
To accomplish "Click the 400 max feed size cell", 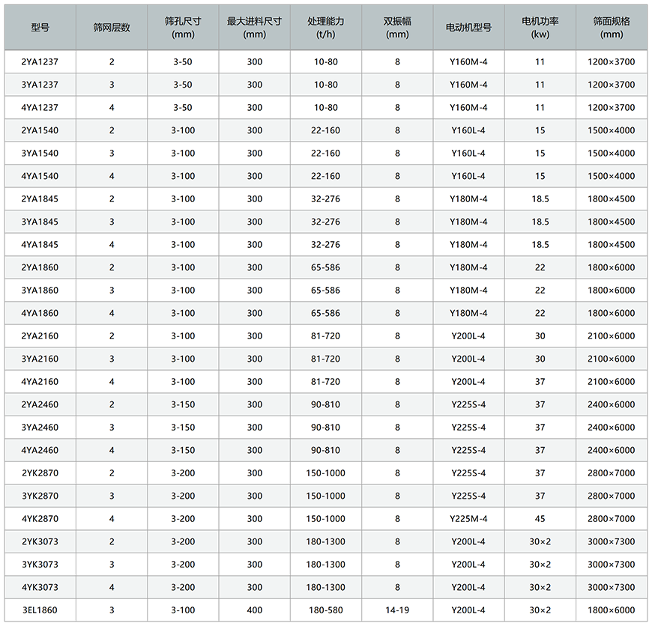I will point(254,610).
